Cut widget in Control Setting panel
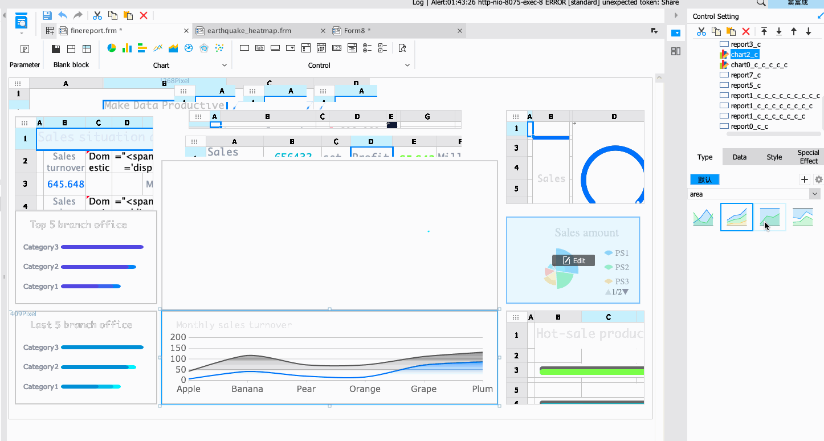This screenshot has width=824, height=441. click(x=701, y=31)
